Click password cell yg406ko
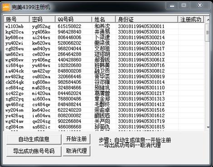The image size is (213, 167). (41, 32)
